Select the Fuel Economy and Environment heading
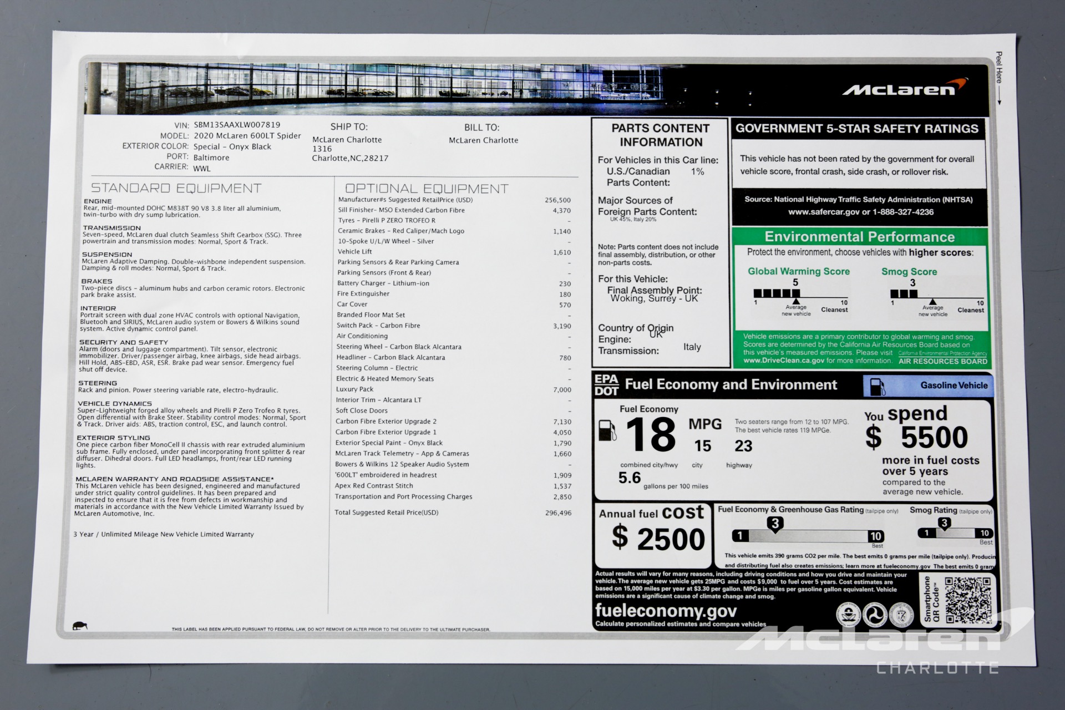Image resolution: width=1065 pixels, height=710 pixels. (x=731, y=385)
